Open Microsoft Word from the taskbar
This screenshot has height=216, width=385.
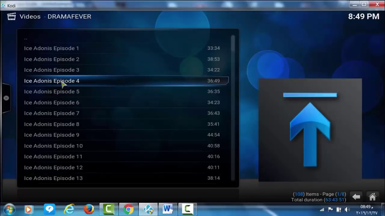pyautogui.click(x=168, y=209)
